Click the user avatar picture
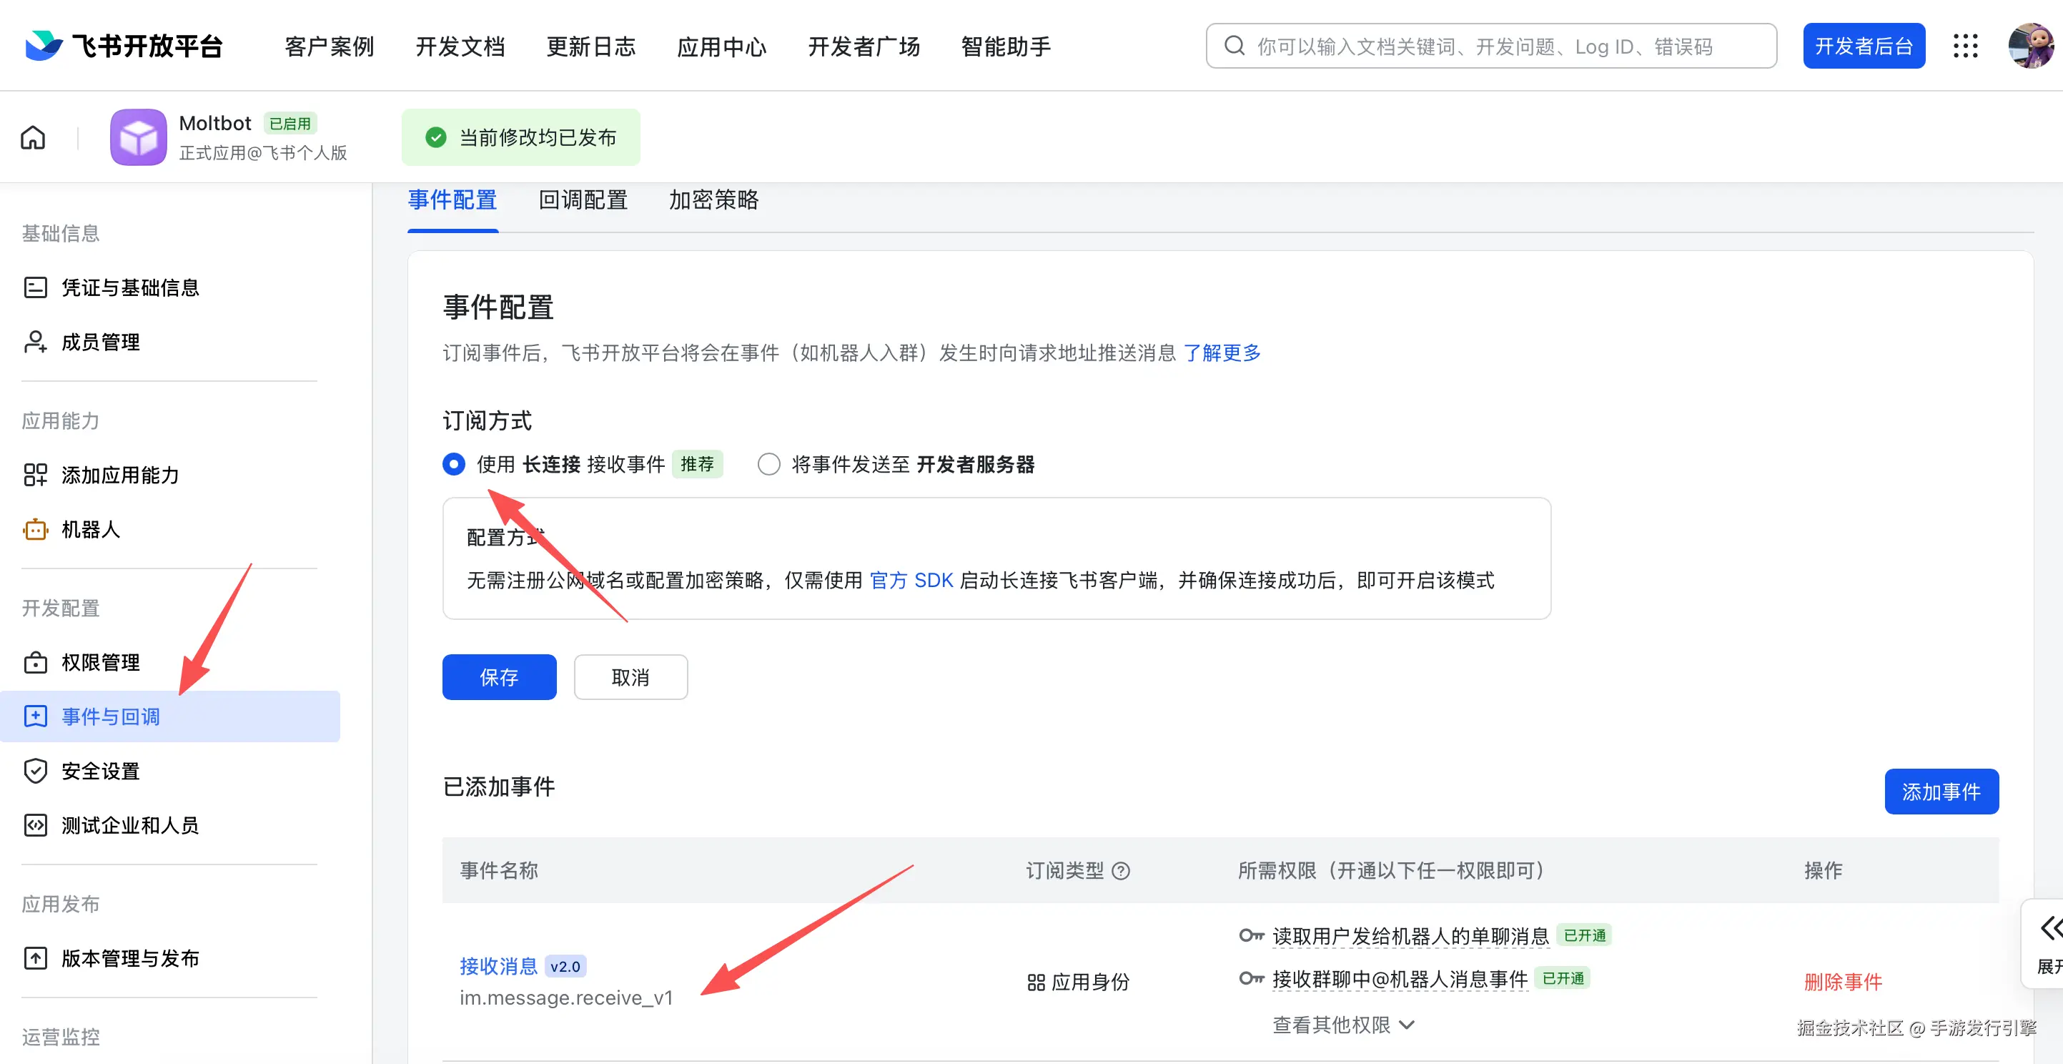The image size is (2063, 1064). coord(2030,46)
